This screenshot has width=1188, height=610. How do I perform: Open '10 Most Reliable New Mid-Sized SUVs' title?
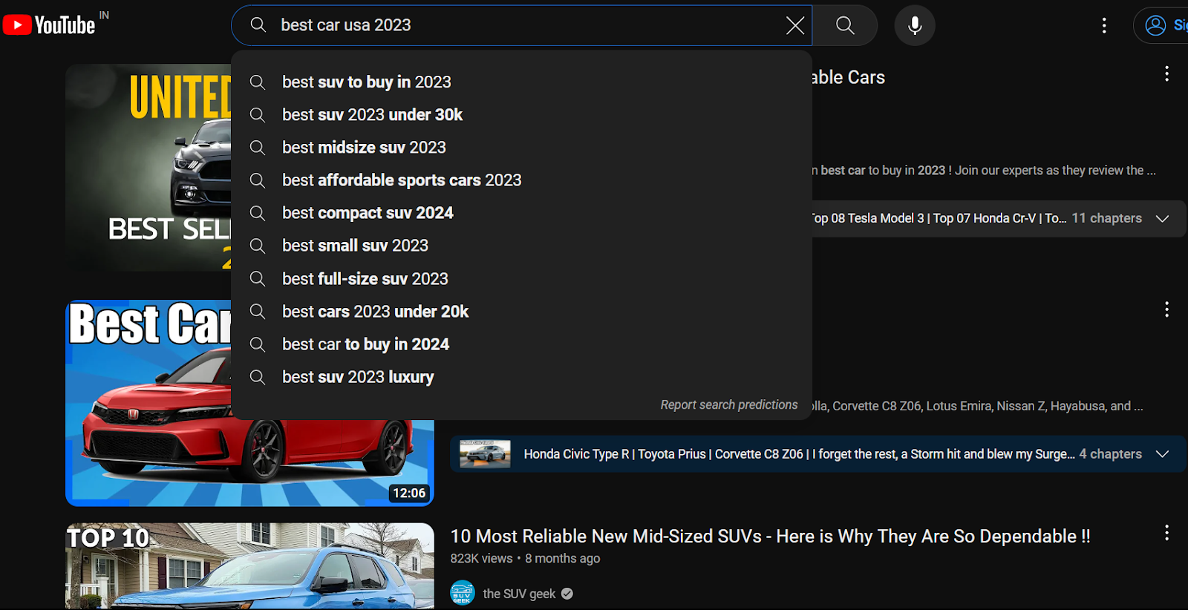click(x=770, y=536)
